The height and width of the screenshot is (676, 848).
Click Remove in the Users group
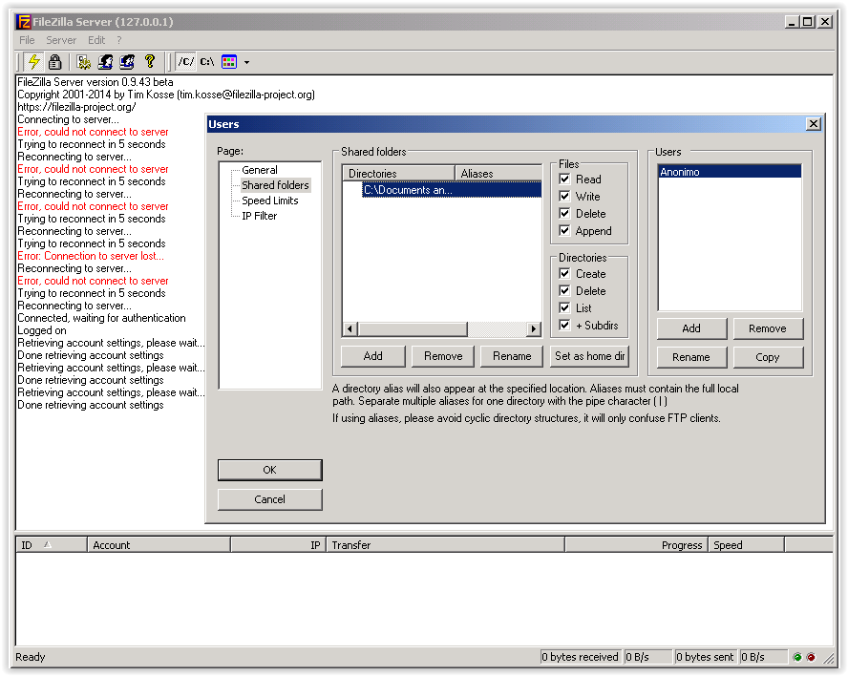pyautogui.click(x=768, y=328)
